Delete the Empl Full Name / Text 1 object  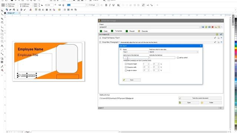[221, 38]
